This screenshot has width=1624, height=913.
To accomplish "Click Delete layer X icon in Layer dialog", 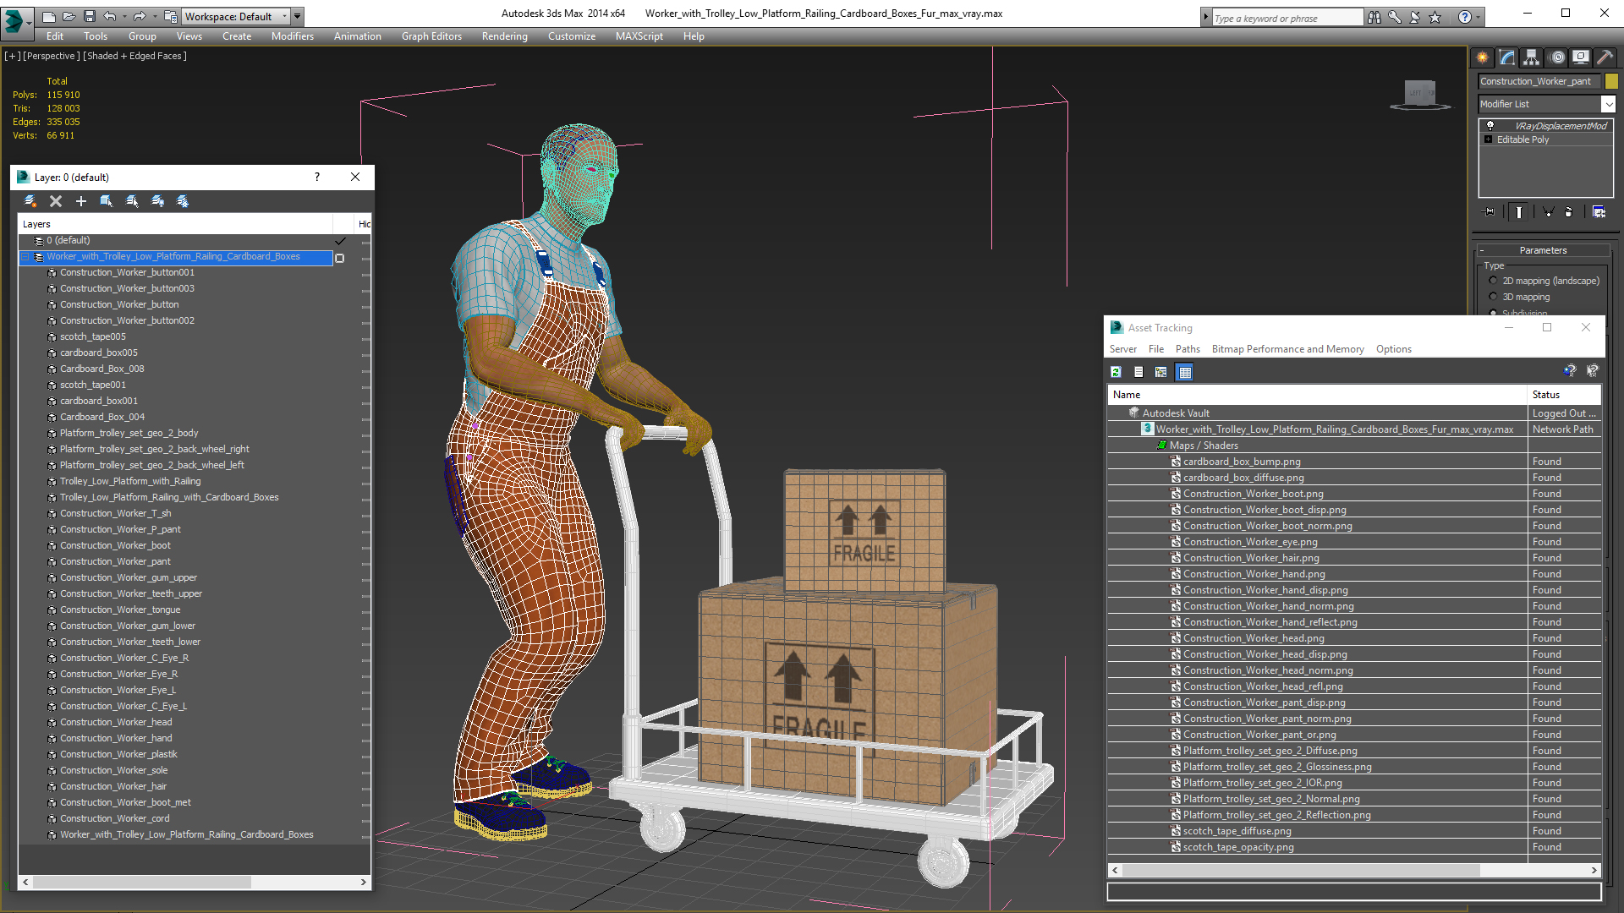I will 56,201.
